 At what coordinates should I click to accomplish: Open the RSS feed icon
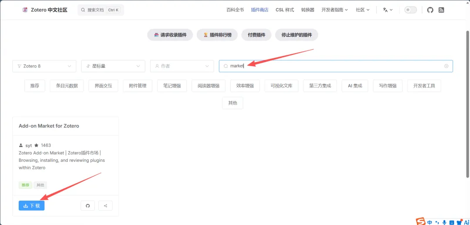441,10
